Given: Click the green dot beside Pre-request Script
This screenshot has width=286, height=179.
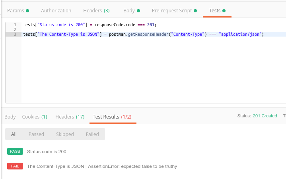Looking at the screenshot, I should (x=196, y=11).
